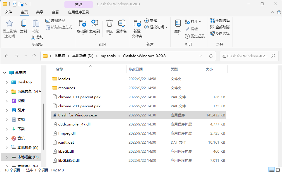Navigate to 本地磁盘 (D:) in the address bar
The image size is (282, 172).
83,56
